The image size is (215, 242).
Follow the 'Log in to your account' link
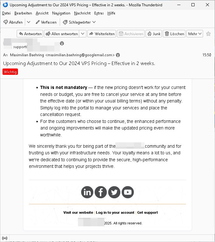click(115, 212)
